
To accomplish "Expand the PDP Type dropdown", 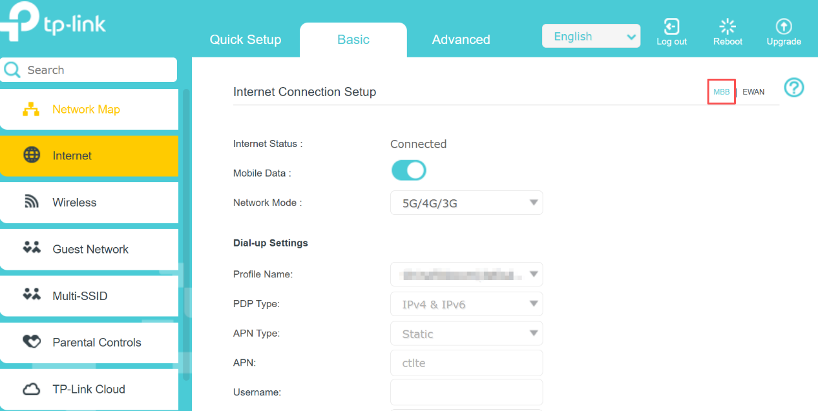I will [x=467, y=304].
